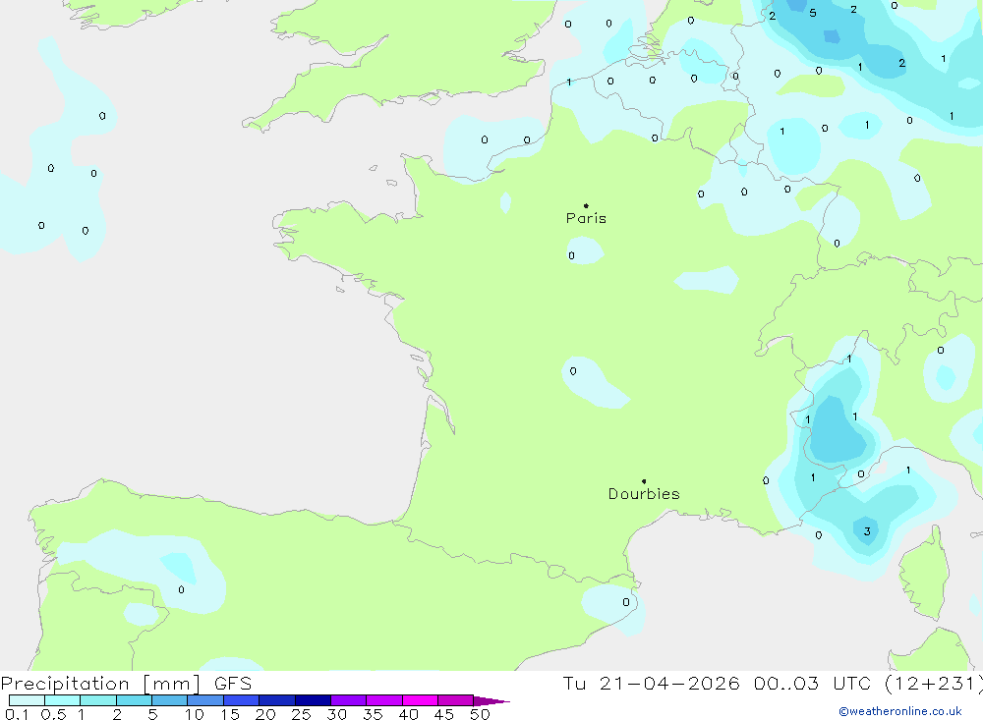Click the 0 value in central France

coord(573,371)
